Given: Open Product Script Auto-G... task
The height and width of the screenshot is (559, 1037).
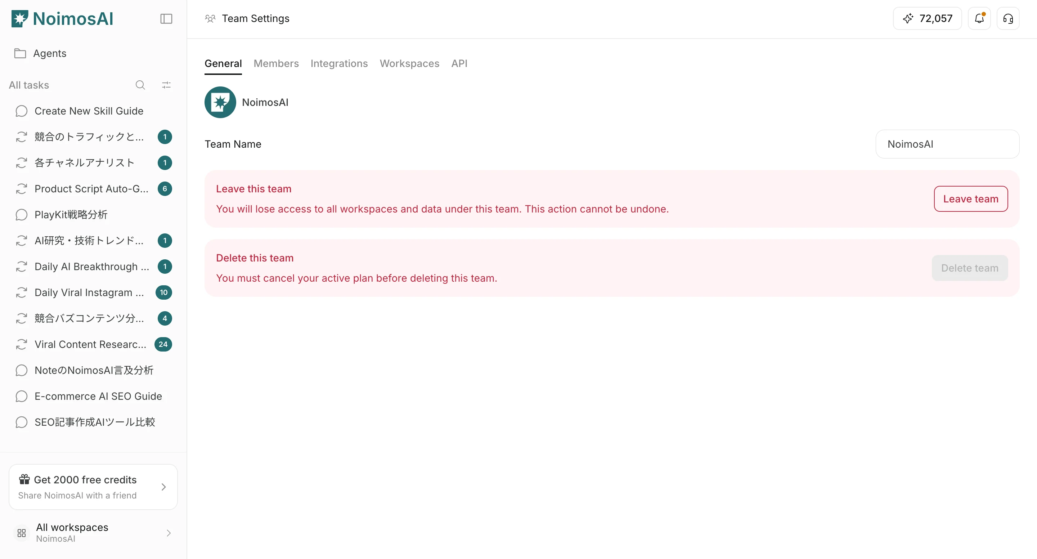Looking at the screenshot, I should [93, 189].
